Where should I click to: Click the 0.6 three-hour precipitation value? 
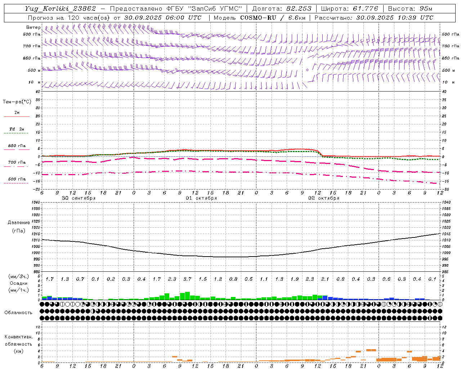point(386,279)
